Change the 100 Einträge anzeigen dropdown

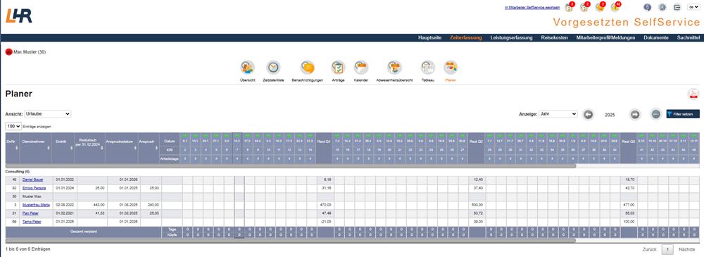tap(13, 127)
